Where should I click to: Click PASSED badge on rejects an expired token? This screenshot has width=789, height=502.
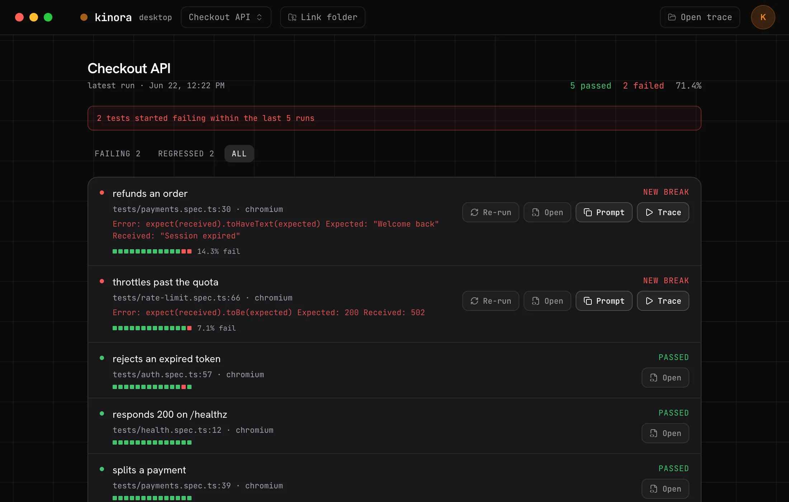click(674, 357)
